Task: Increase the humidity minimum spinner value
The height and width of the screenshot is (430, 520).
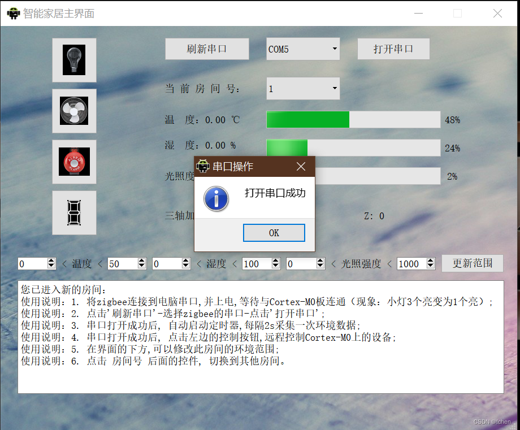Action: click(186, 261)
